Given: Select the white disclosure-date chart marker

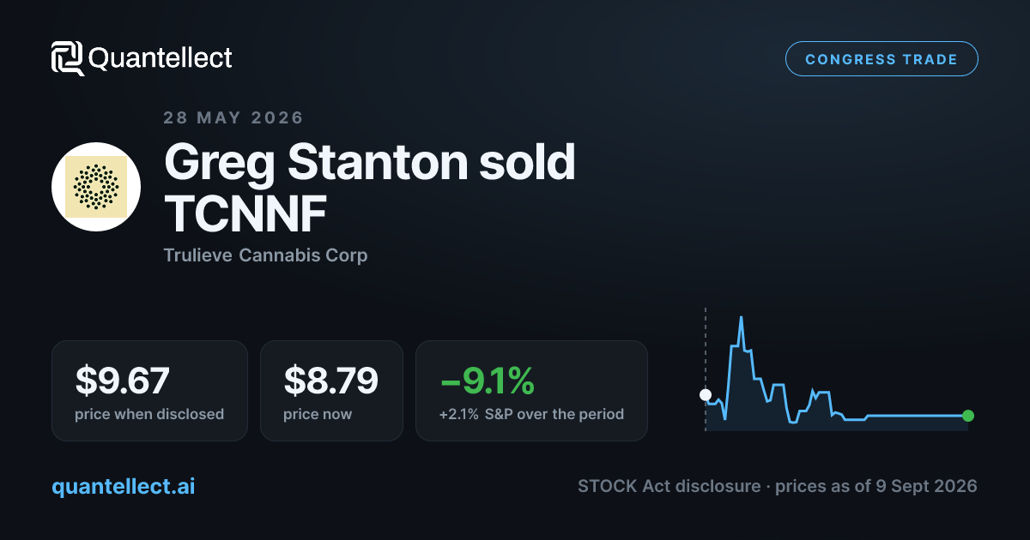Looking at the screenshot, I should click(706, 395).
